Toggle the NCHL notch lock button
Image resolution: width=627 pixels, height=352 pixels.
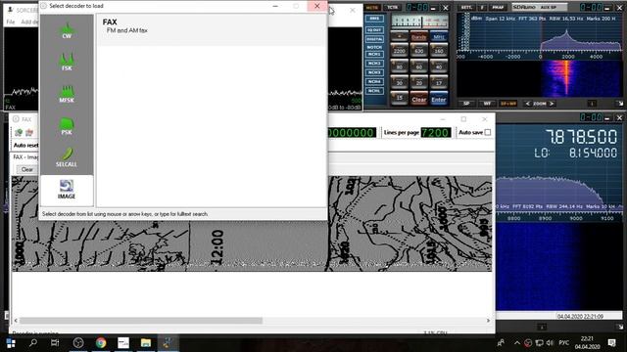(x=374, y=91)
